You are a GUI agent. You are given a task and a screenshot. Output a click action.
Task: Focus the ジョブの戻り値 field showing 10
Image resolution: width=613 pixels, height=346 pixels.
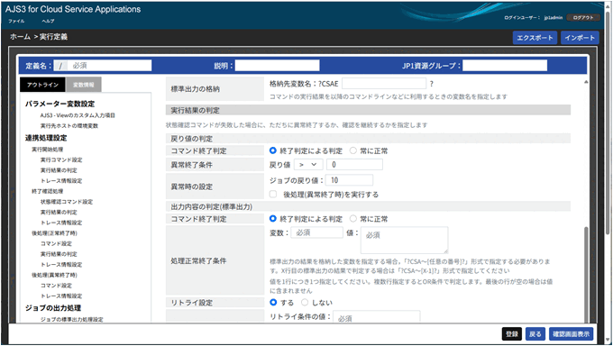[x=349, y=180]
